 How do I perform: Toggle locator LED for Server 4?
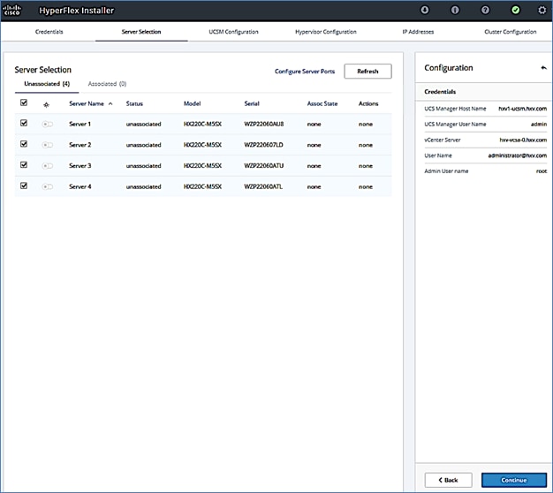[x=47, y=186]
